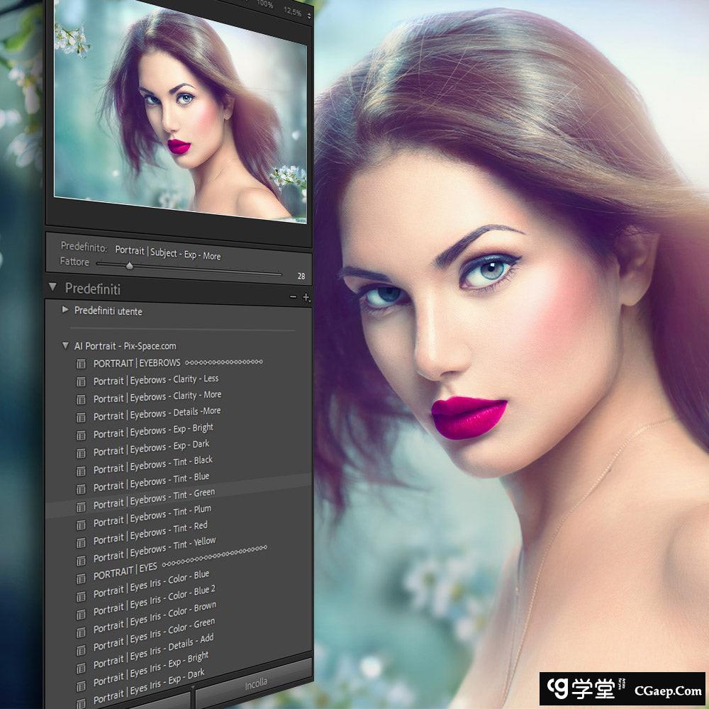Viewport: 709px width, 709px height.
Task: Click the plus icon to create a preset
Action: coord(306,298)
